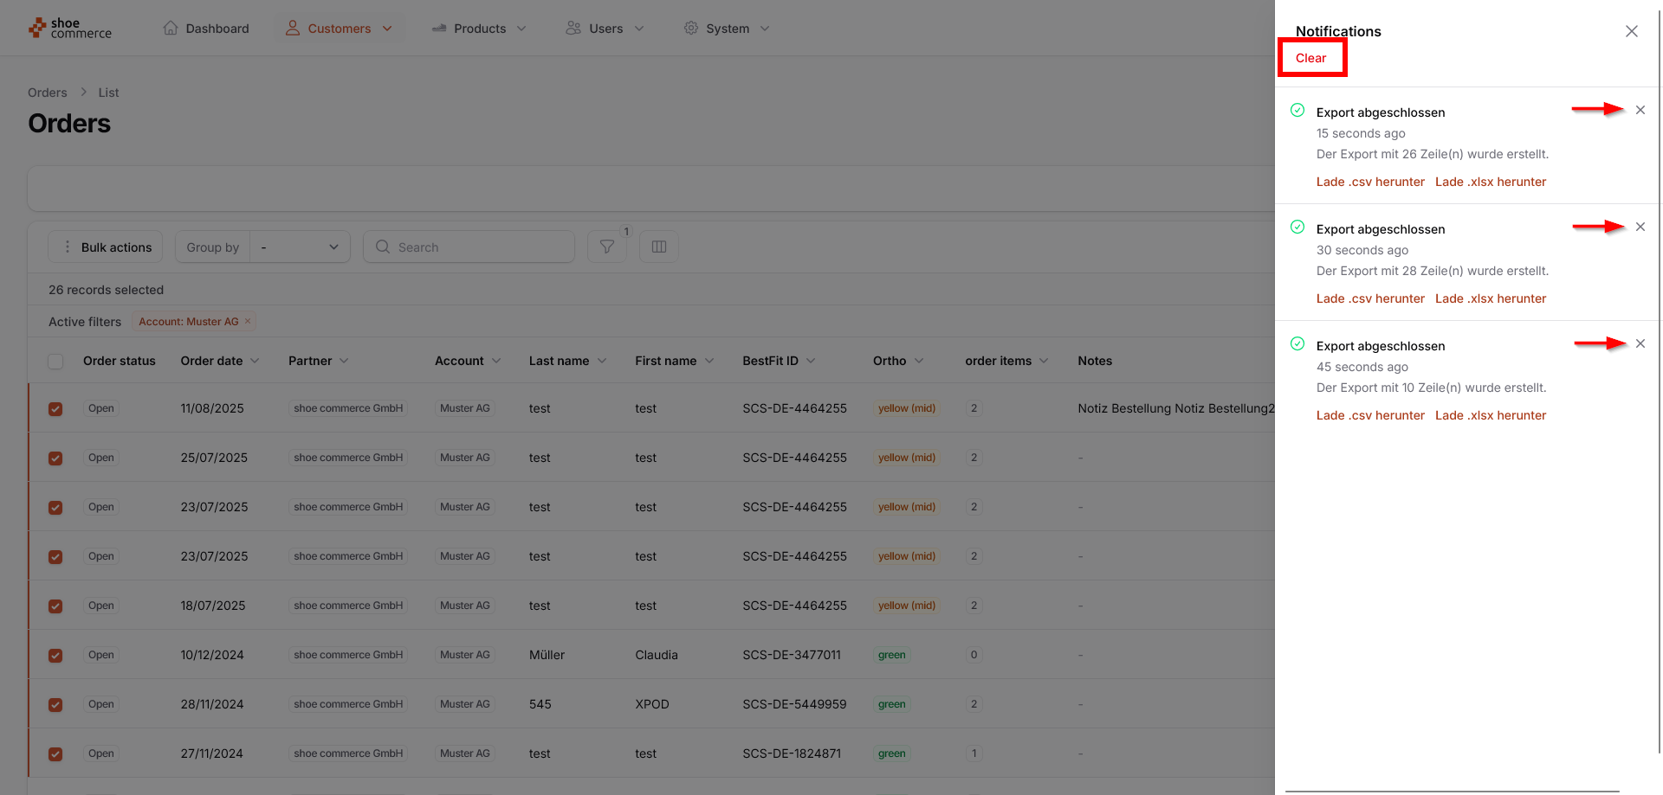Close the Notifications panel
Image resolution: width=1663 pixels, height=795 pixels.
click(1631, 31)
